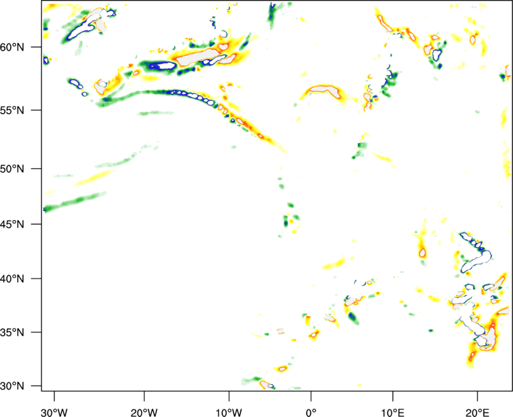This screenshot has height=417, width=513.
Task: Click the 35°N latitude label
Action: pyautogui.click(x=12, y=332)
